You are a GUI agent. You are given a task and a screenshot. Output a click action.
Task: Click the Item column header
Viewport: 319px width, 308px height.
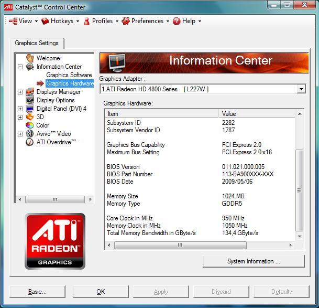161,113
